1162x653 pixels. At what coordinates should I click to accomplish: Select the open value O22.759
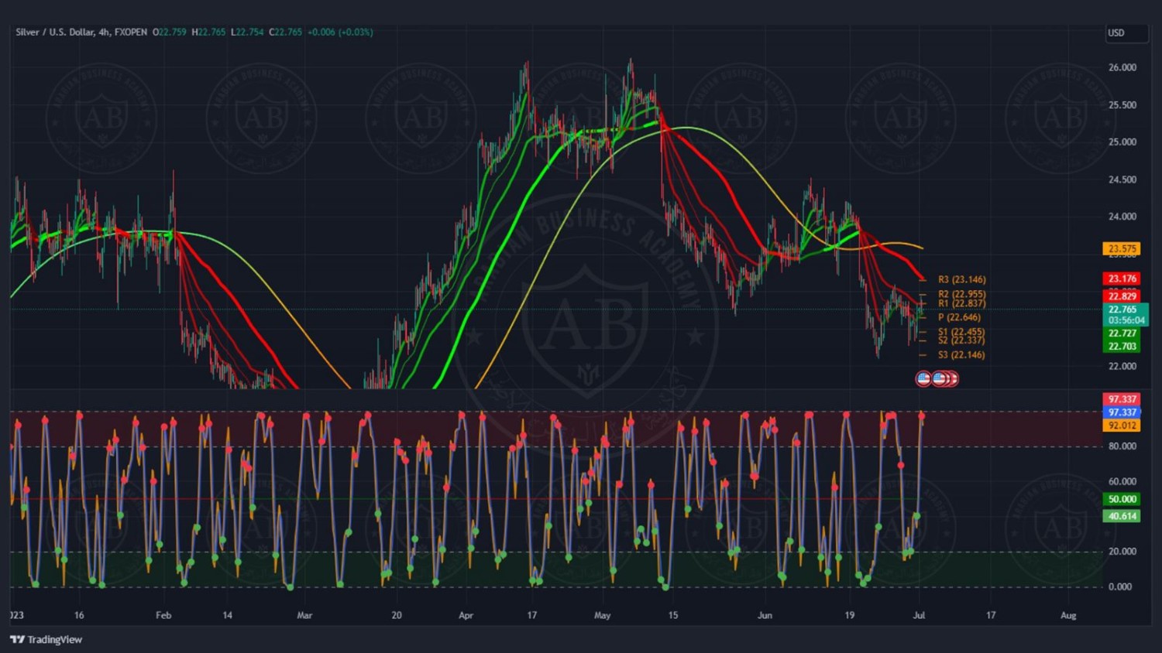coord(170,32)
